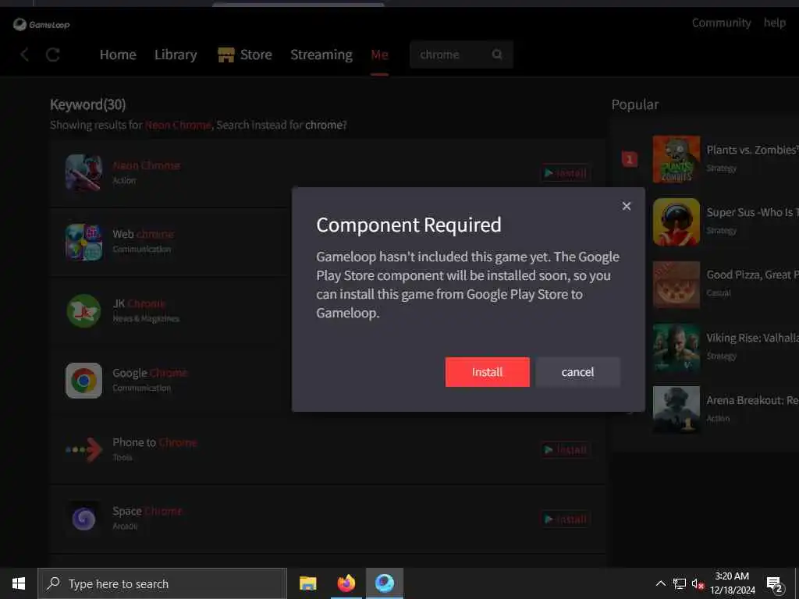Click the Store shop icon
799x599 pixels.
tap(225, 55)
